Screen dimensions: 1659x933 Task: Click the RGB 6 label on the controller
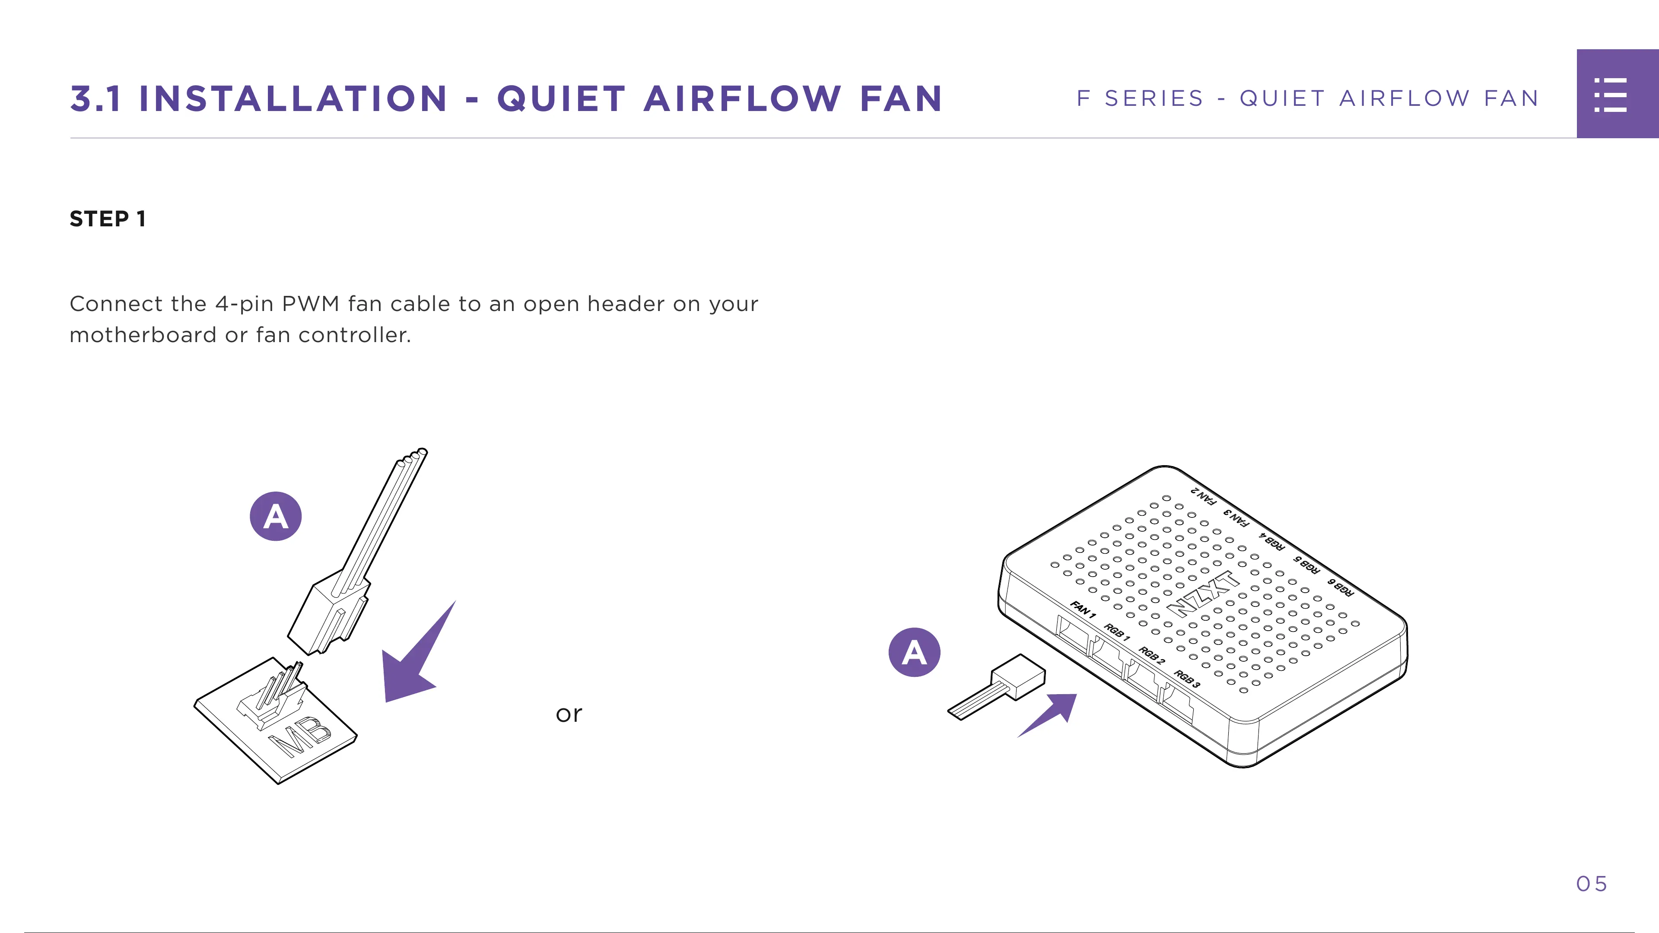click(1340, 587)
